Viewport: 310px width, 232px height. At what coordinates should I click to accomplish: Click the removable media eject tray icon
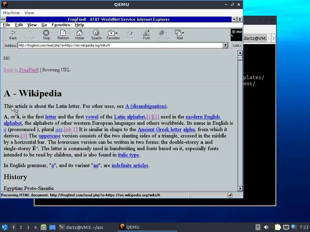coord(258,227)
